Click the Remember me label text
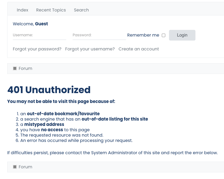Image resolution: width=224 pixels, height=179 pixels. pos(143,35)
